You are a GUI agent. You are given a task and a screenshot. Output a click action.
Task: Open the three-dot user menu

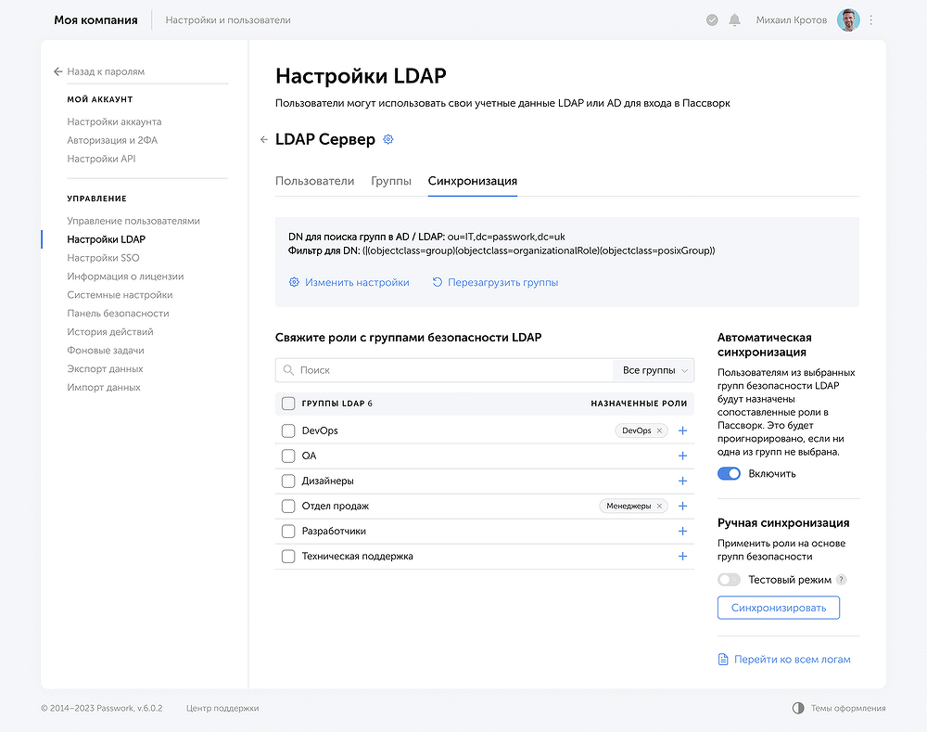tap(871, 19)
